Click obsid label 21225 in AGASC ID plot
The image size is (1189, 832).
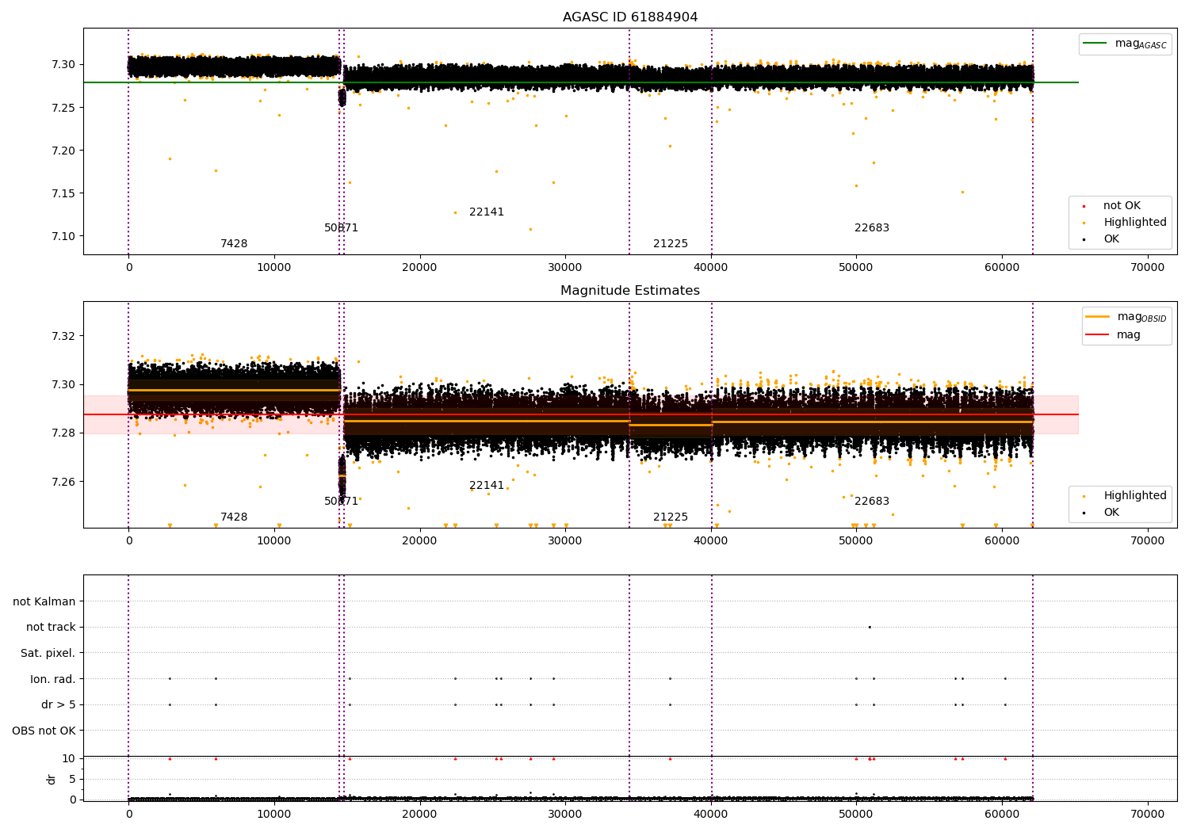[671, 244]
